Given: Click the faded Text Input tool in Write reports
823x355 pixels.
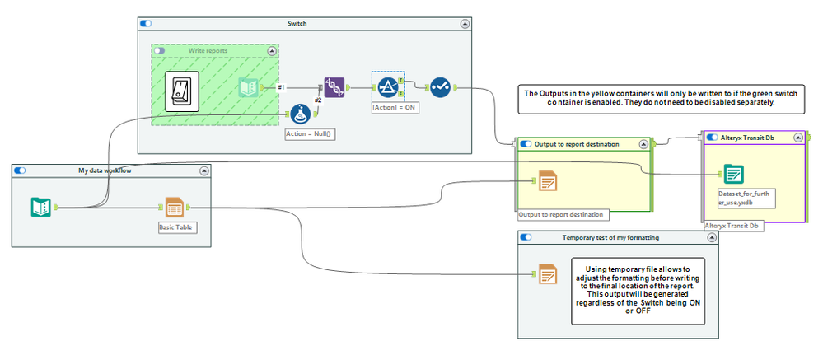Looking at the screenshot, I should click(x=249, y=87).
